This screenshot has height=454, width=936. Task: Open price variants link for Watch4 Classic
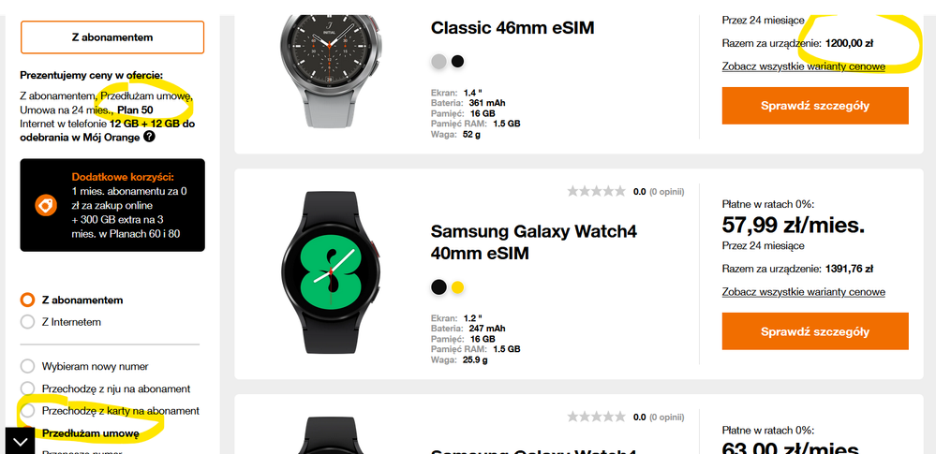coord(804,66)
